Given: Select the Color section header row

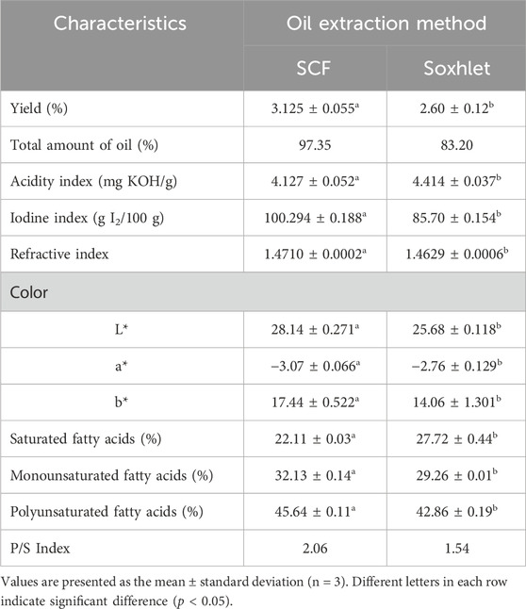Looking at the screenshot, I should [263, 292].
